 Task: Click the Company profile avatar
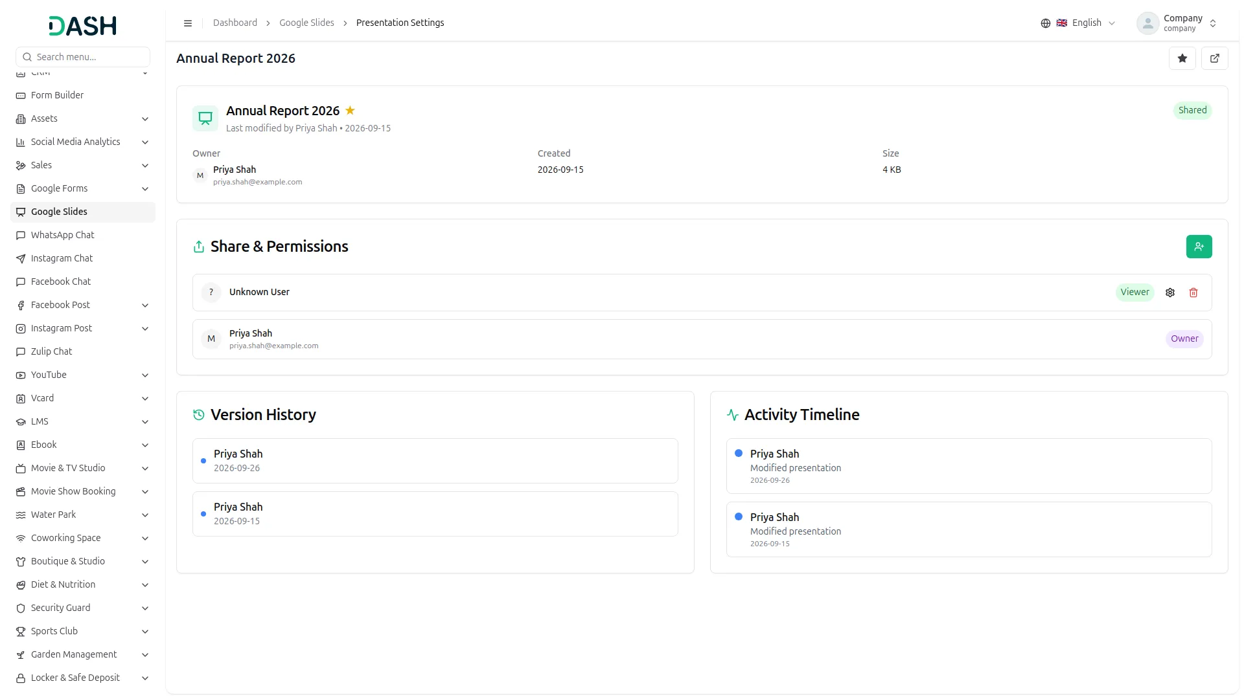1148,23
